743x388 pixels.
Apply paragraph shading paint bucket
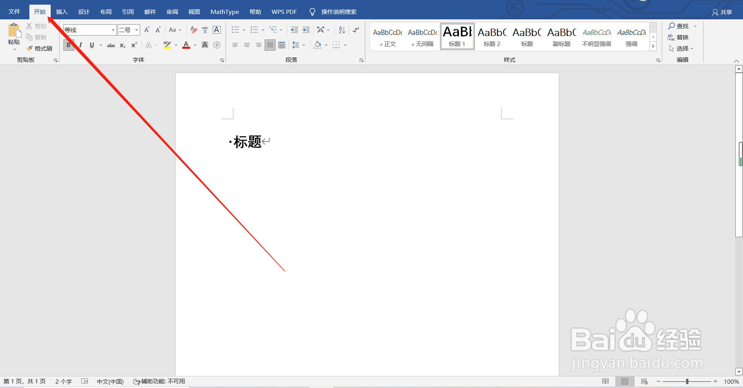click(318, 45)
